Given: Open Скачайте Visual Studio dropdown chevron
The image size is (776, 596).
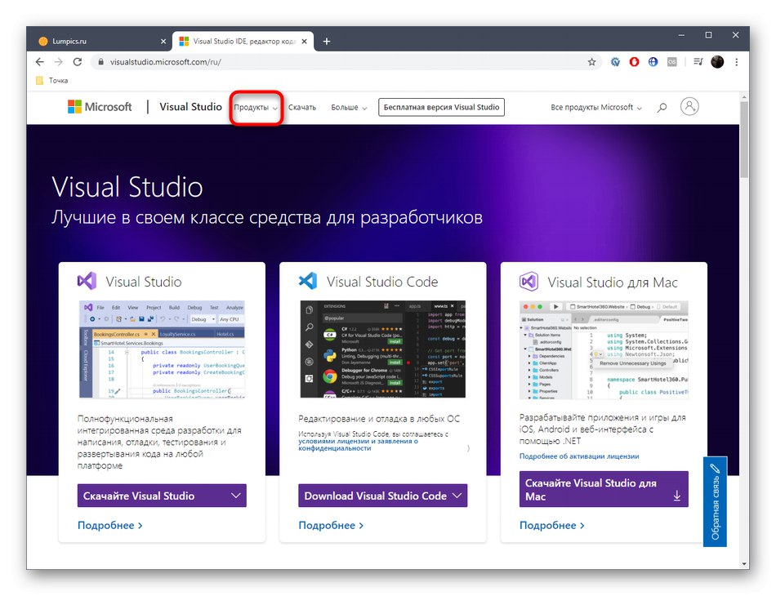Looking at the screenshot, I should (x=236, y=496).
